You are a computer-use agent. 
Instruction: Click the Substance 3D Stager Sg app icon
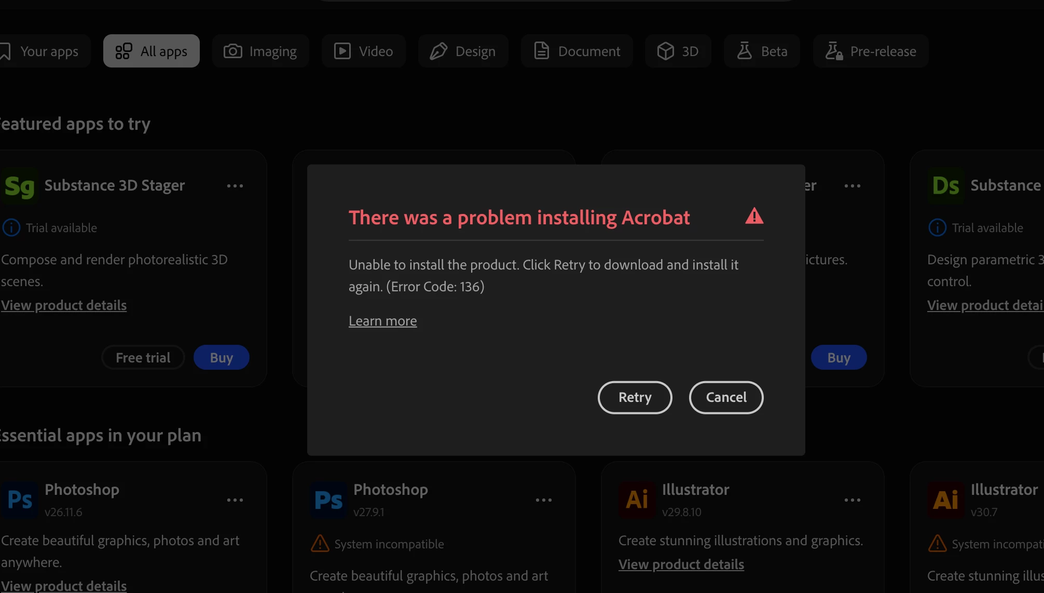[x=19, y=186]
